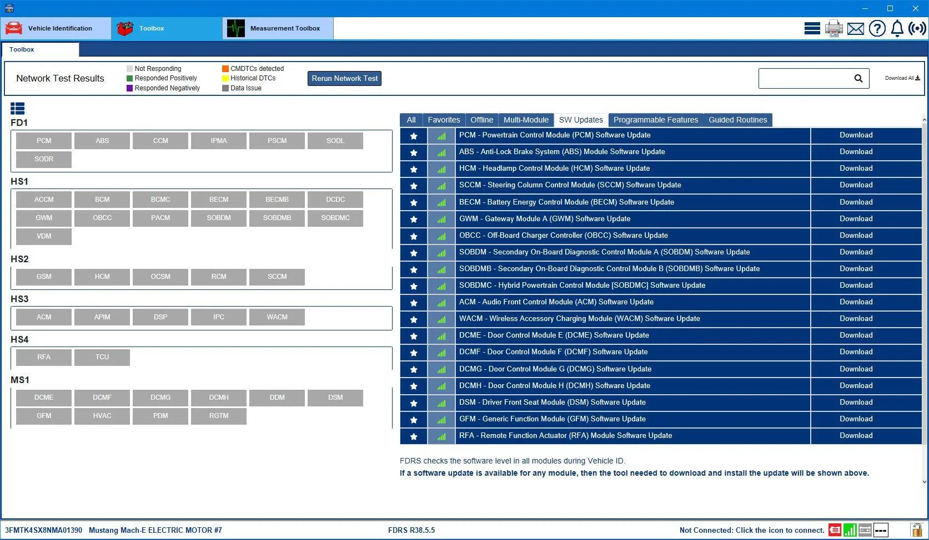Select the APIM module in HS3
The height and width of the screenshot is (540, 929).
coord(102,317)
